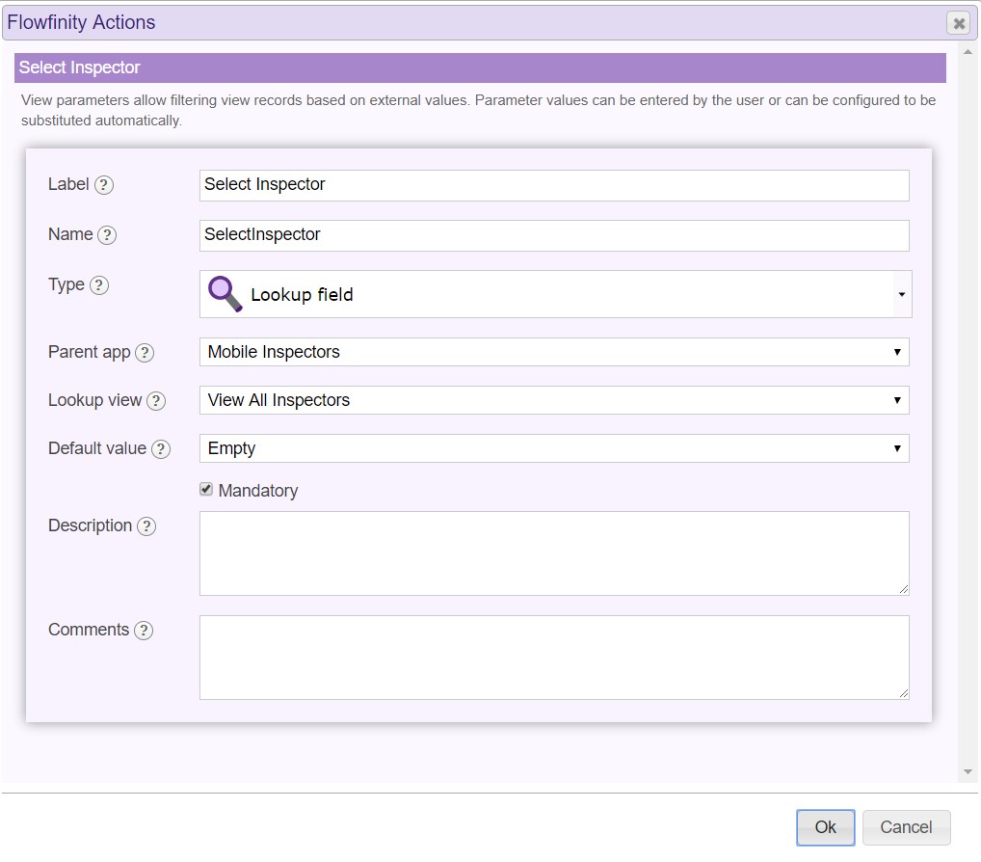Expand the Parent app dropdown

click(554, 352)
